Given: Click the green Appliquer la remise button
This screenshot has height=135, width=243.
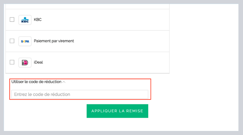Looking at the screenshot, I should [x=117, y=111].
